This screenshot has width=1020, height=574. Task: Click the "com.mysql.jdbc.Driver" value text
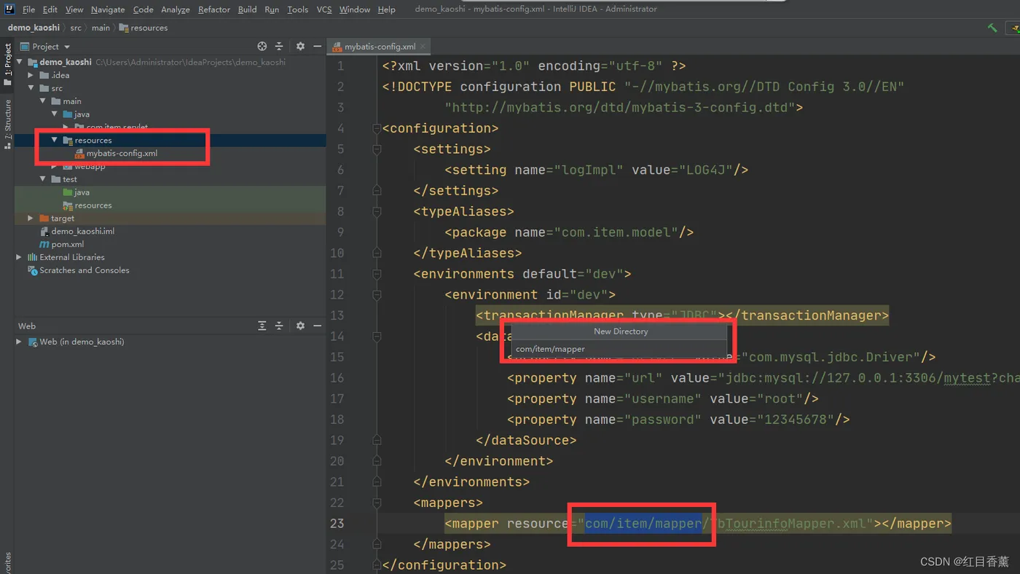coord(831,357)
